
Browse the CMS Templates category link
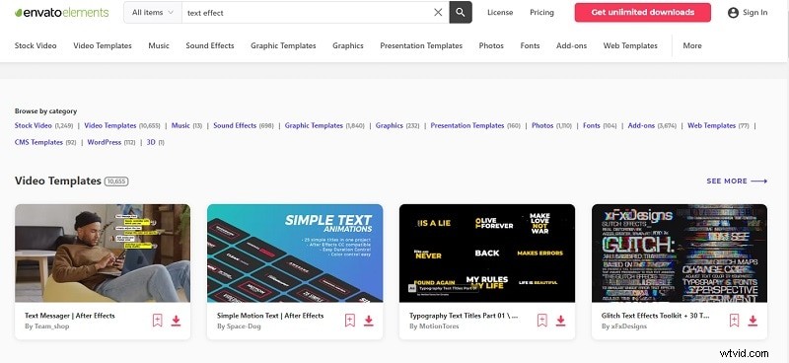[x=38, y=142]
